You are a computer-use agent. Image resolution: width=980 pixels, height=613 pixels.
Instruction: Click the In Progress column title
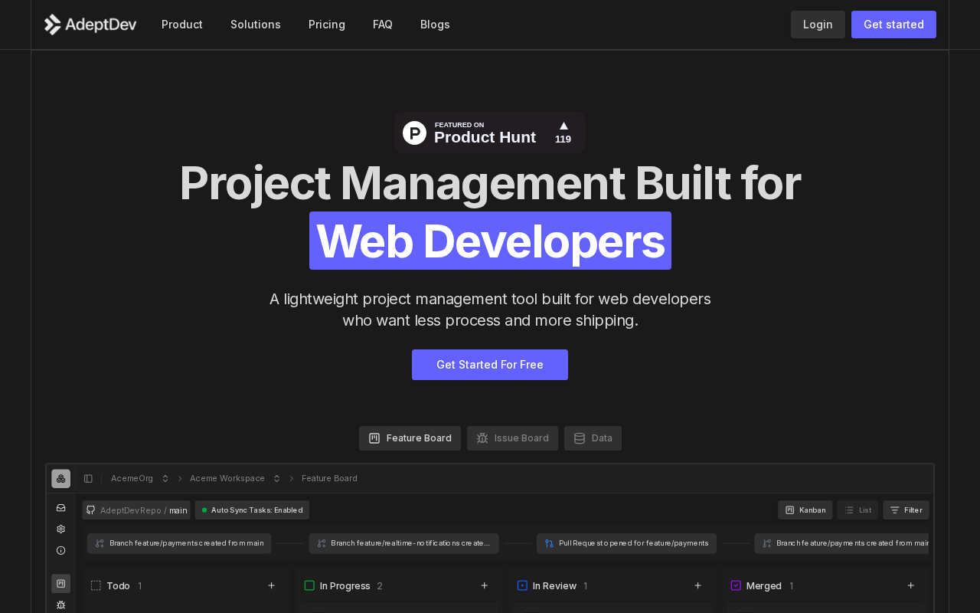pyautogui.click(x=345, y=586)
